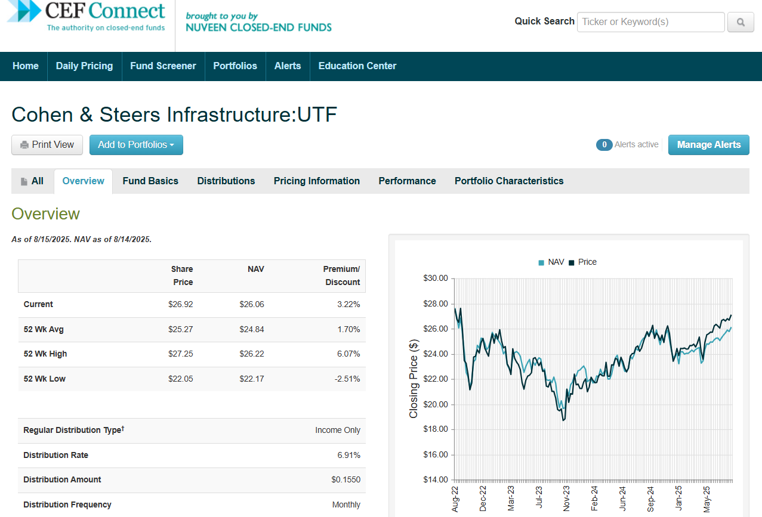
Task: Click the CEF Connect logo
Action: tap(87, 17)
